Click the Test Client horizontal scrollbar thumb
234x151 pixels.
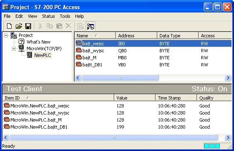click(114, 137)
